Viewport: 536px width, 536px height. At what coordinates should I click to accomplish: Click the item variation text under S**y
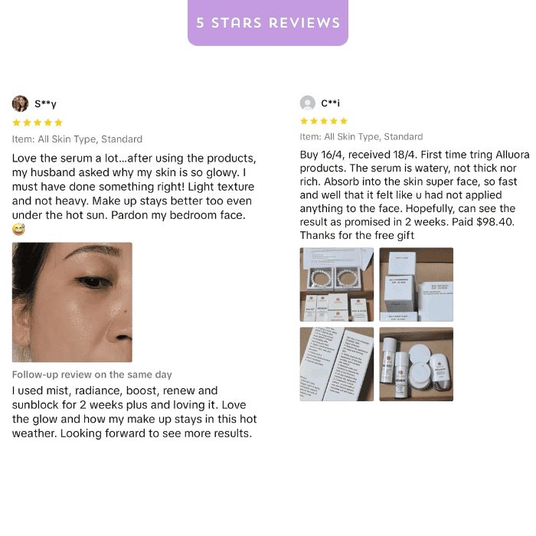click(77, 139)
